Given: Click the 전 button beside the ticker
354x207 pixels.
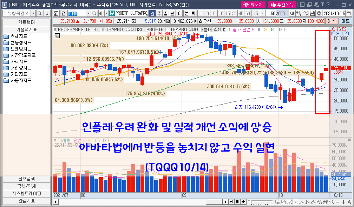Looking at the screenshot, I should [64, 14].
